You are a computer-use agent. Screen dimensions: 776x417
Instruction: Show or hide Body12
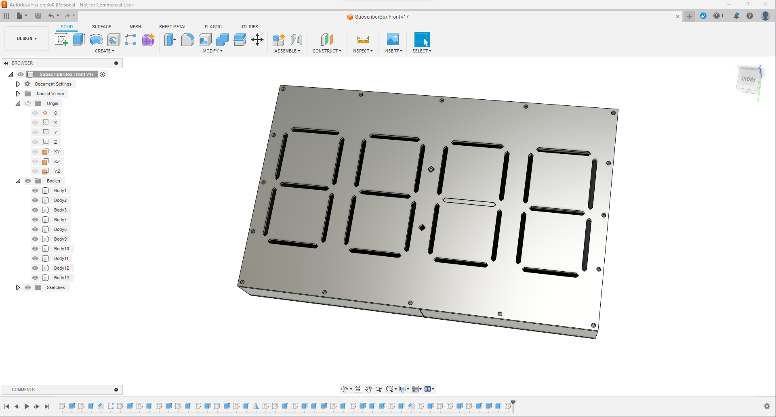35,268
